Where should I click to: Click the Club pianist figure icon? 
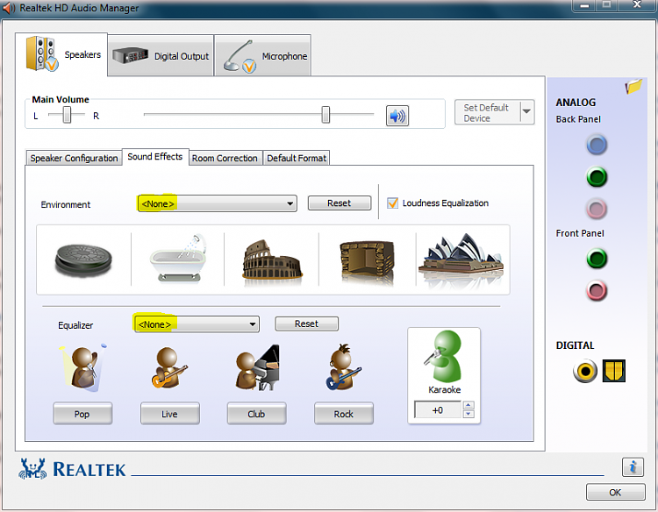pyautogui.click(x=258, y=367)
